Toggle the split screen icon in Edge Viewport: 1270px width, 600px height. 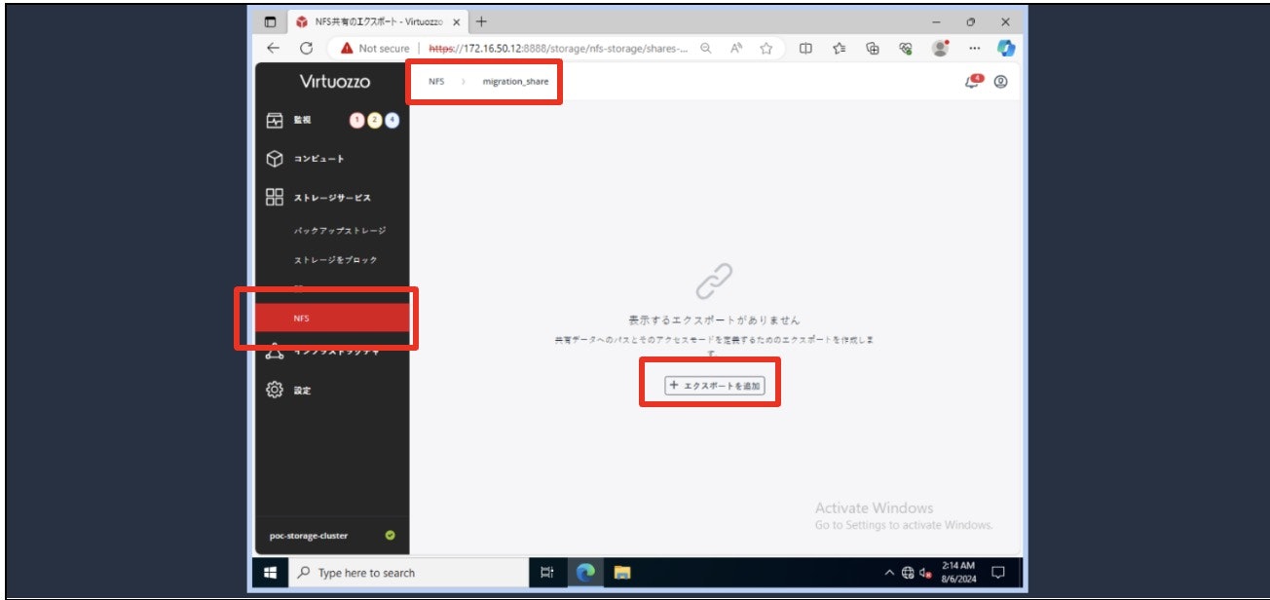(805, 48)
